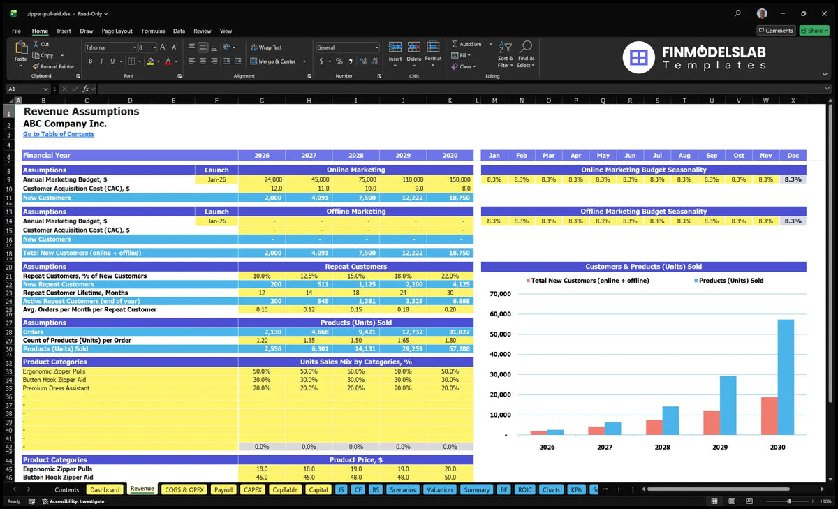This screenshot has width=838, height=509.
Task: Open the File menu
Action: 16,31
